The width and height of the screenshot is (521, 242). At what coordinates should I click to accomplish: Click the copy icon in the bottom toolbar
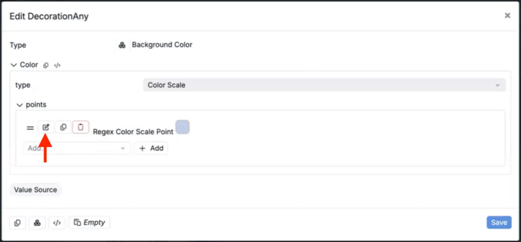18,223
